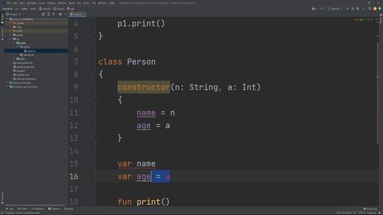The height and width of the screenshot is (215, 383).
Task: Select the main.kt editor tab
Action: (77, 14)
